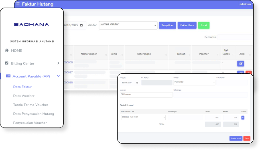
Task: Expand the Billing Center chevron
Action: (58, 63)
